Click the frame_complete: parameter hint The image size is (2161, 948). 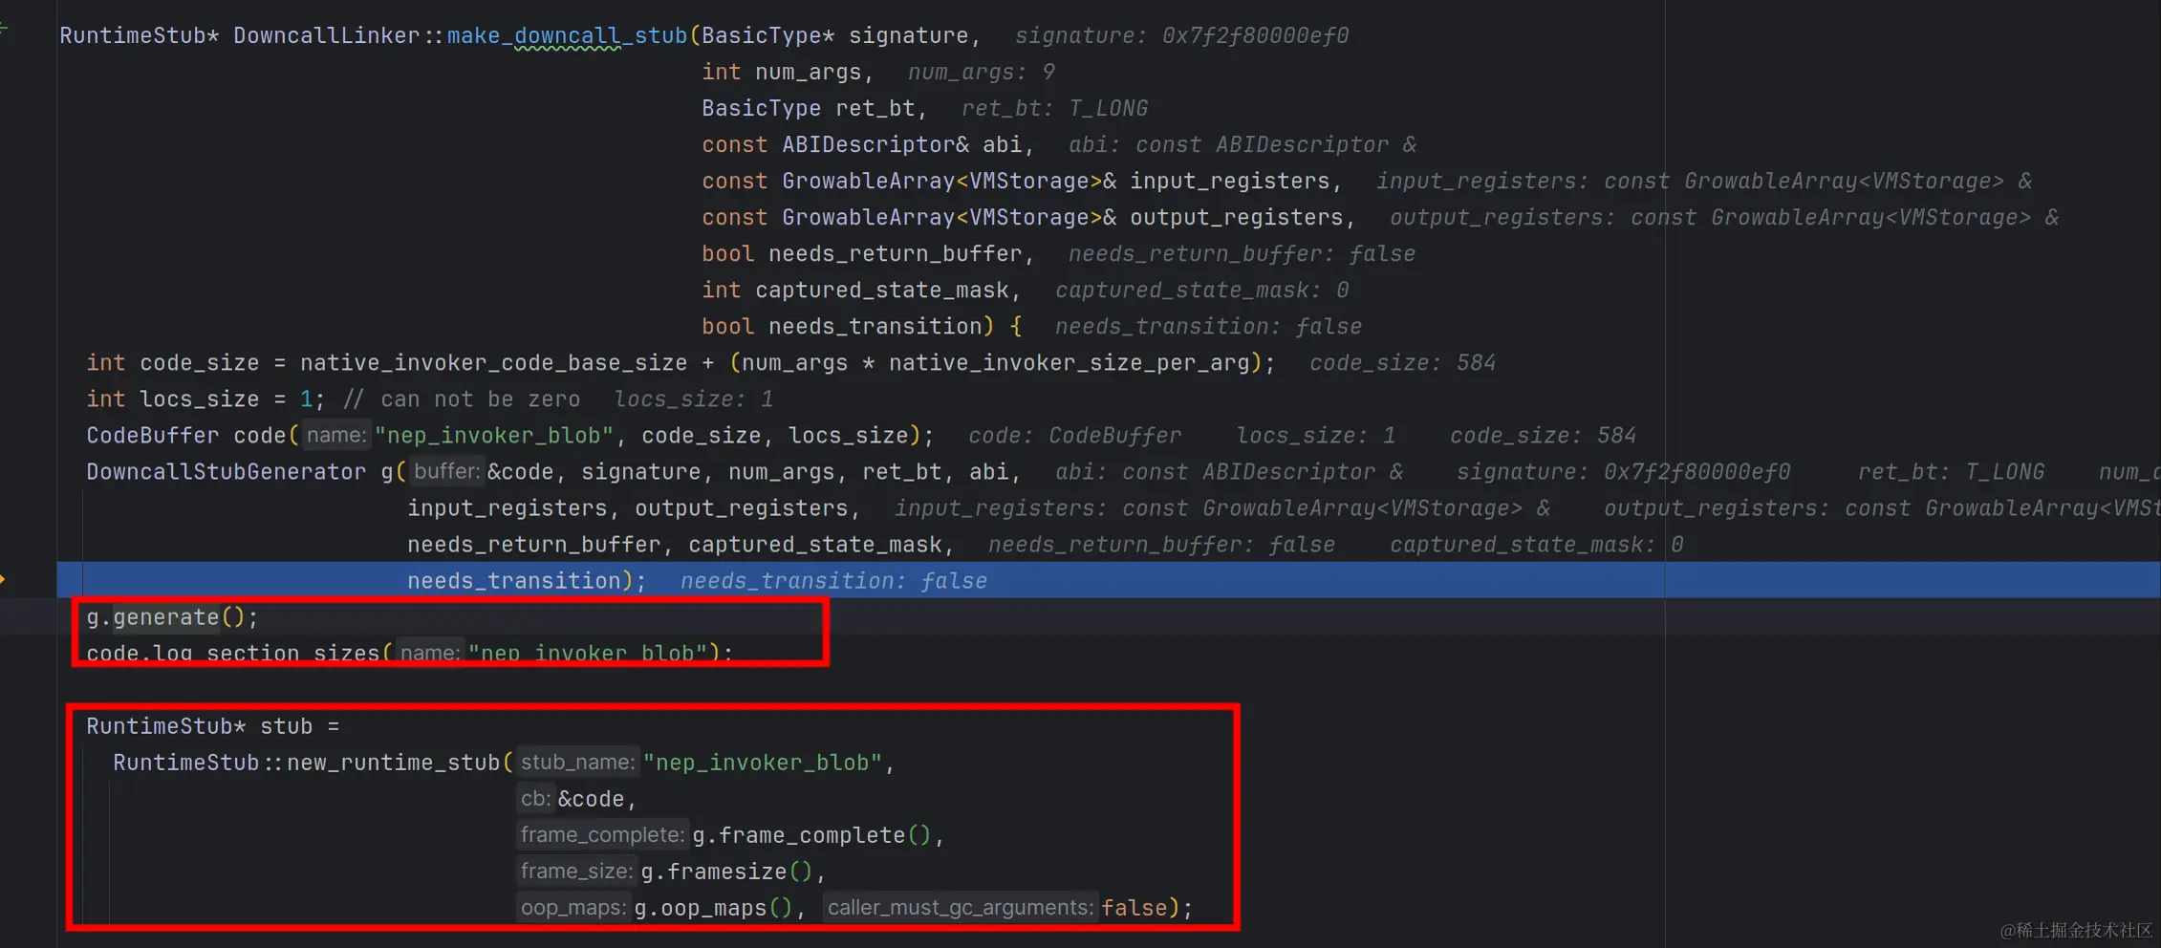602,834
